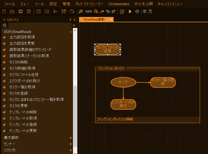Undo the last change
Viewport: 208px width, 154px height.
tap(108, 11)
